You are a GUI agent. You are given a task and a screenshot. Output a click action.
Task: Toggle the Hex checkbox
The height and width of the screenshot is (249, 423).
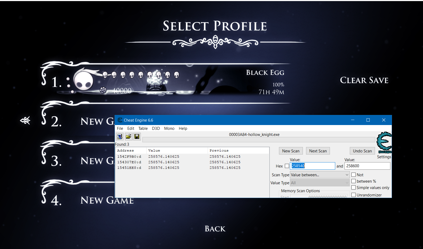tap(287, 166)
